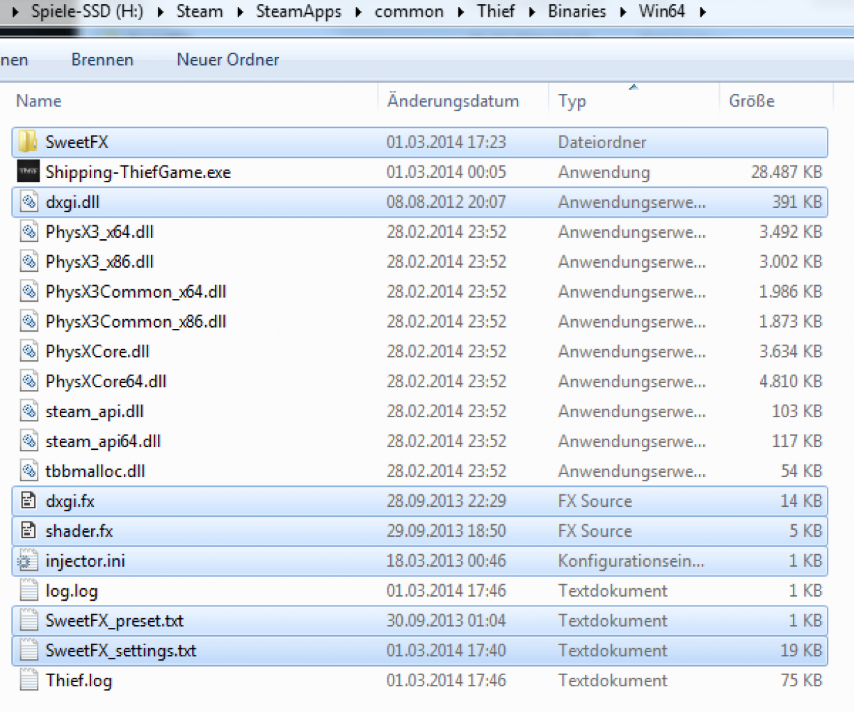Screen dimensions: 854x712
Task: Select the file name Shipping-ThiefGame.exe
Action: coord(138,172)
